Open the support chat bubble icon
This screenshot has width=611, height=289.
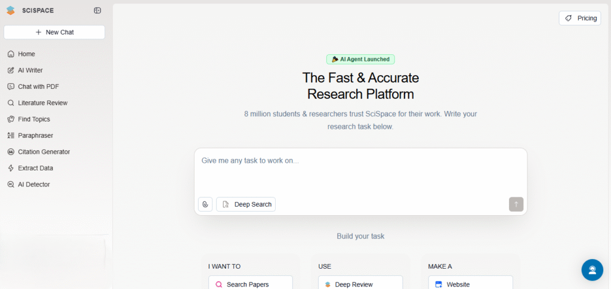(x=593, y=270)
